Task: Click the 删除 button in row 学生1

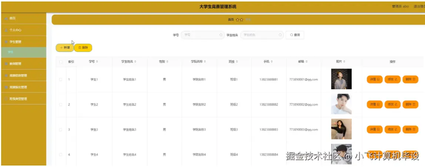Action: 410,80
